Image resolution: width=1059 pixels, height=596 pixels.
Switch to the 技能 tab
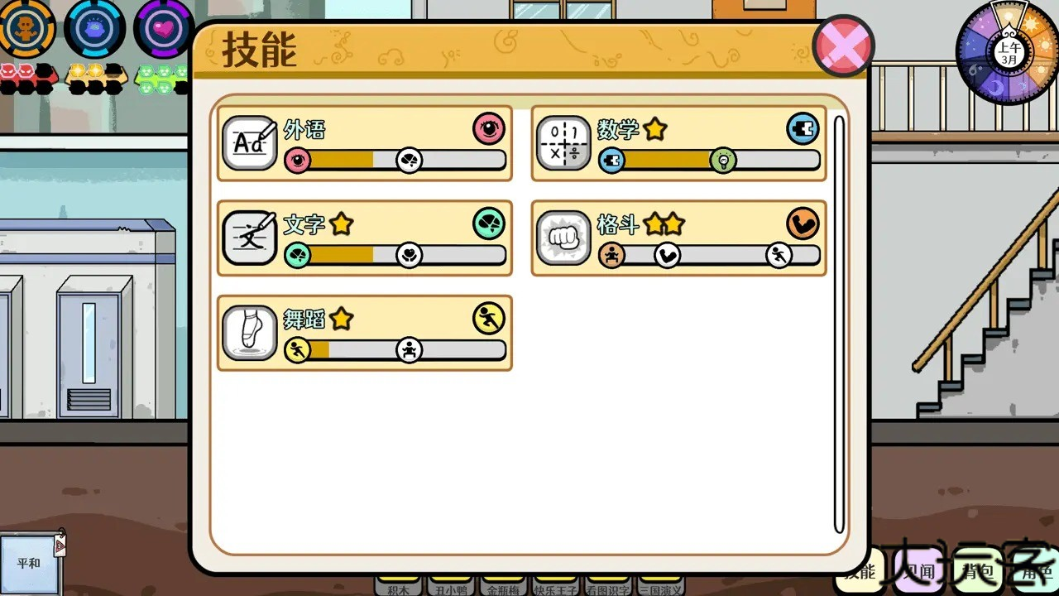tap(860, 572)
